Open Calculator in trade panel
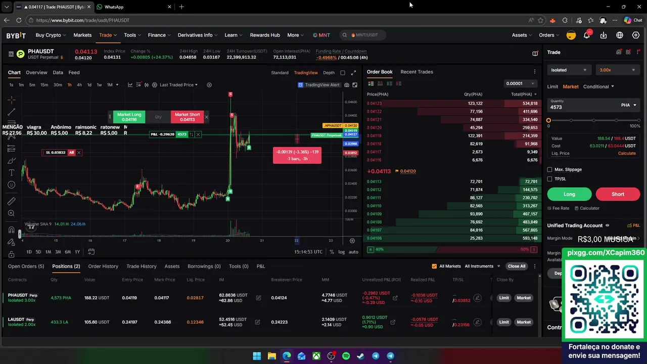Screen dimensions: 647x364 coord(586,208)
